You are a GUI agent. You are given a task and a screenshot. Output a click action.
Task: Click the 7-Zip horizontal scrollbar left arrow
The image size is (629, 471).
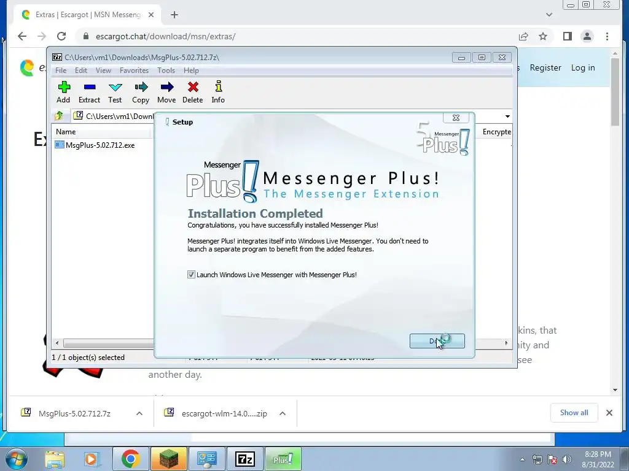point(57,343)
